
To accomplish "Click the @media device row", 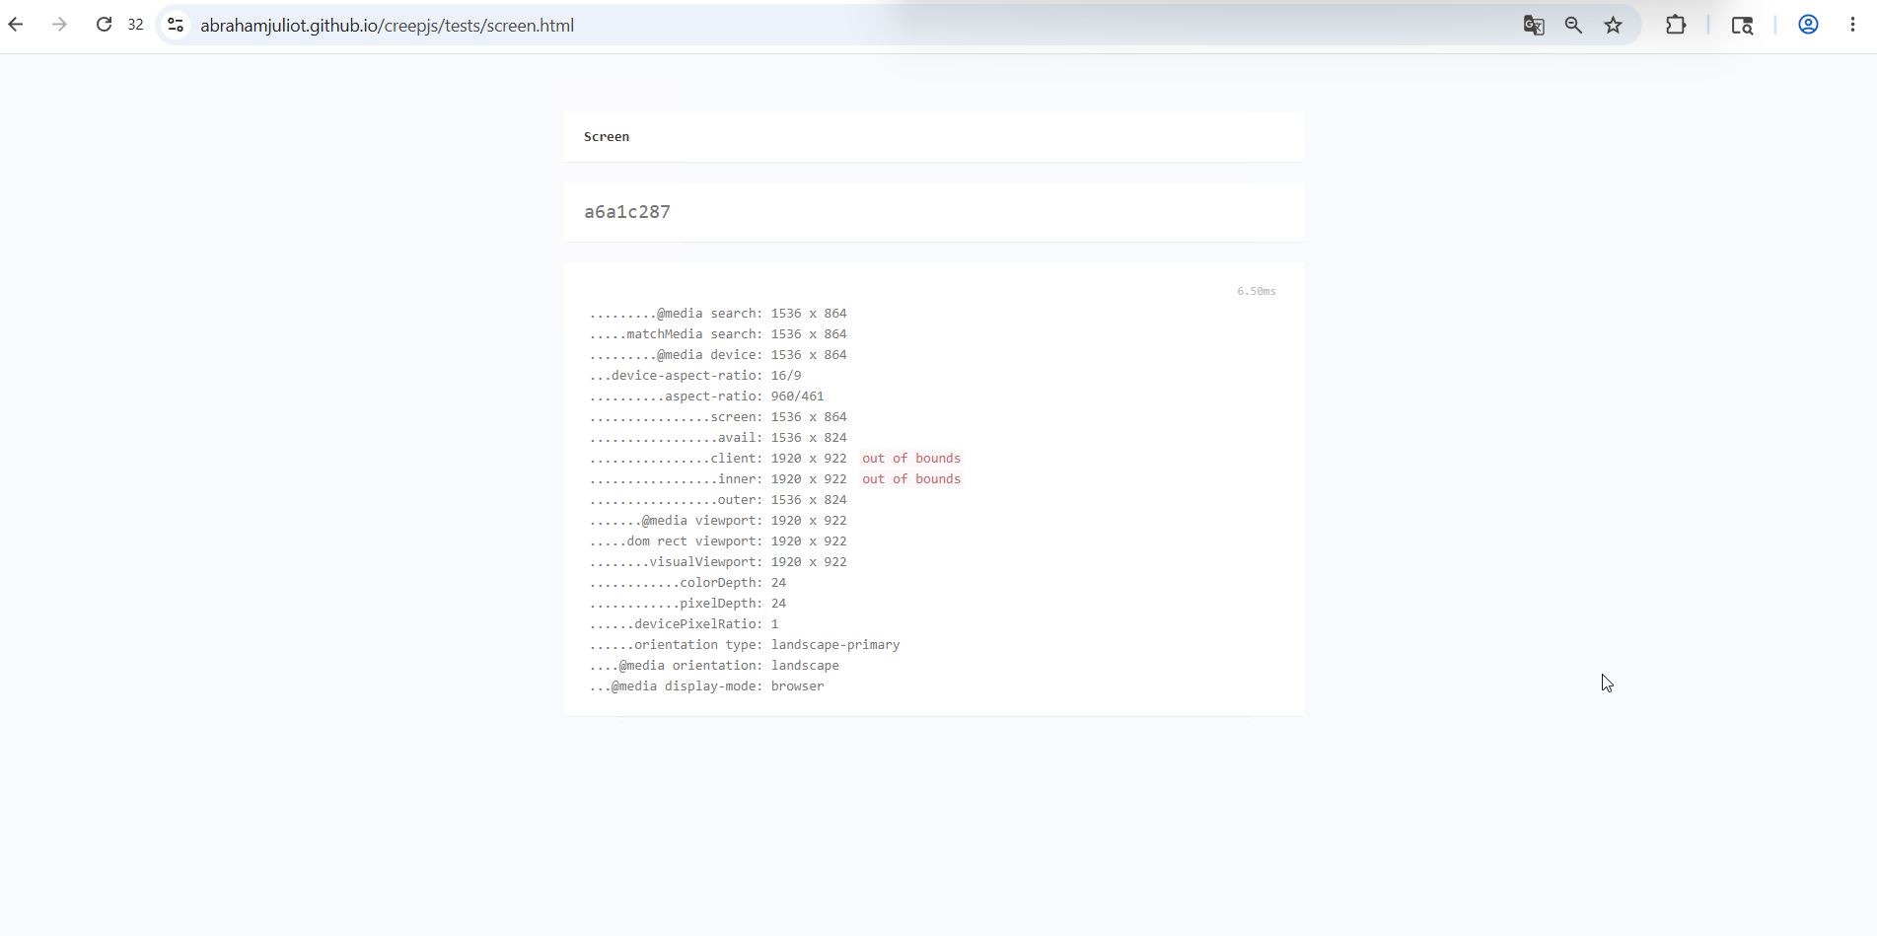I will pyautogui.click(x=718, y=355).
